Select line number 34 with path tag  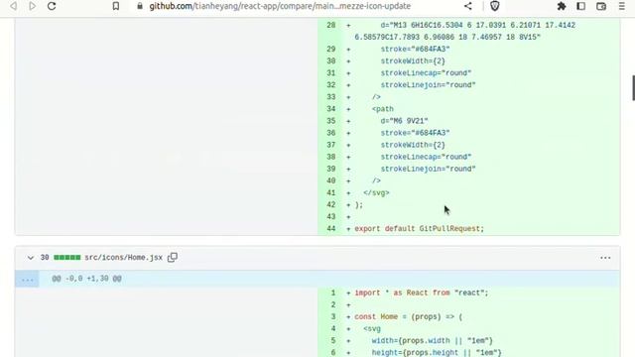[x=331, y=109]
